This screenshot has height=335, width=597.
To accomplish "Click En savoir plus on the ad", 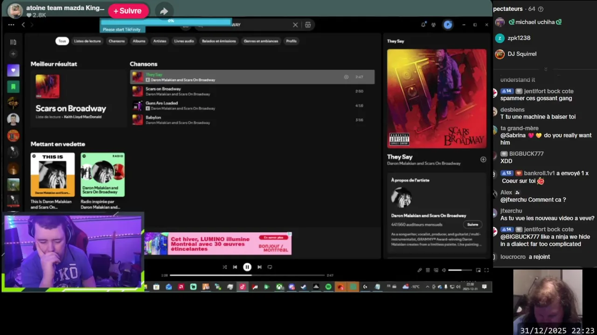I will click(273, 237).
